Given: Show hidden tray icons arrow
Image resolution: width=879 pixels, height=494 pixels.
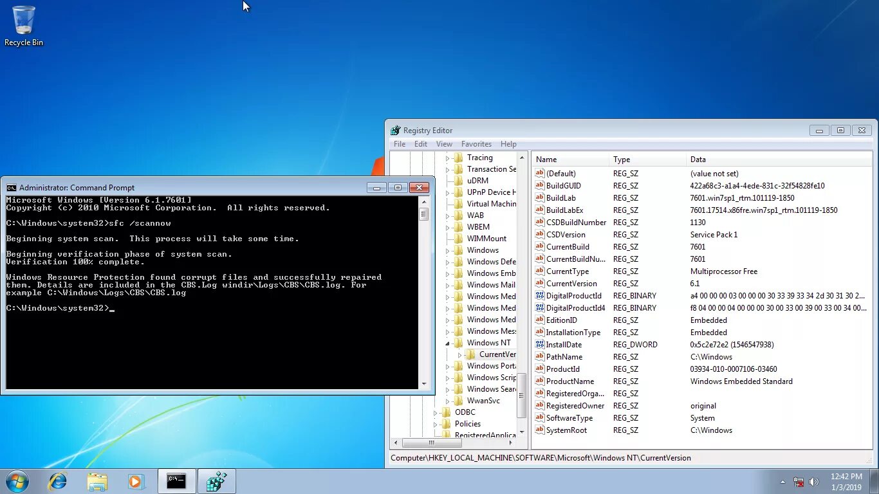Looking at the screenshot, I should coord(782,482).
